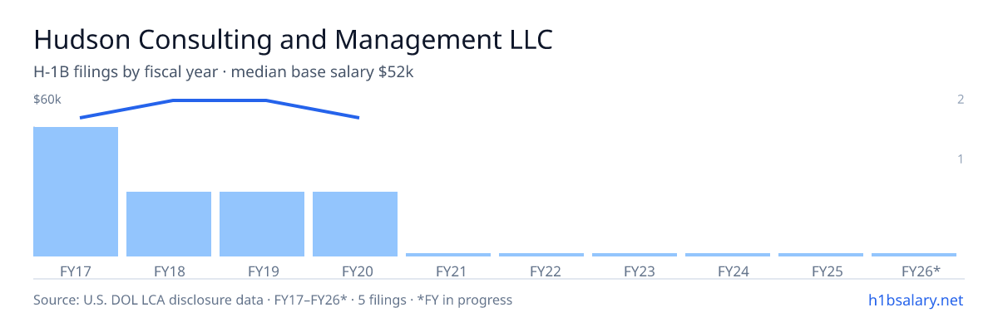Viewport: 998px width, 332px height.
Task: Click the right axis value 2
Action: pos(961,100)
